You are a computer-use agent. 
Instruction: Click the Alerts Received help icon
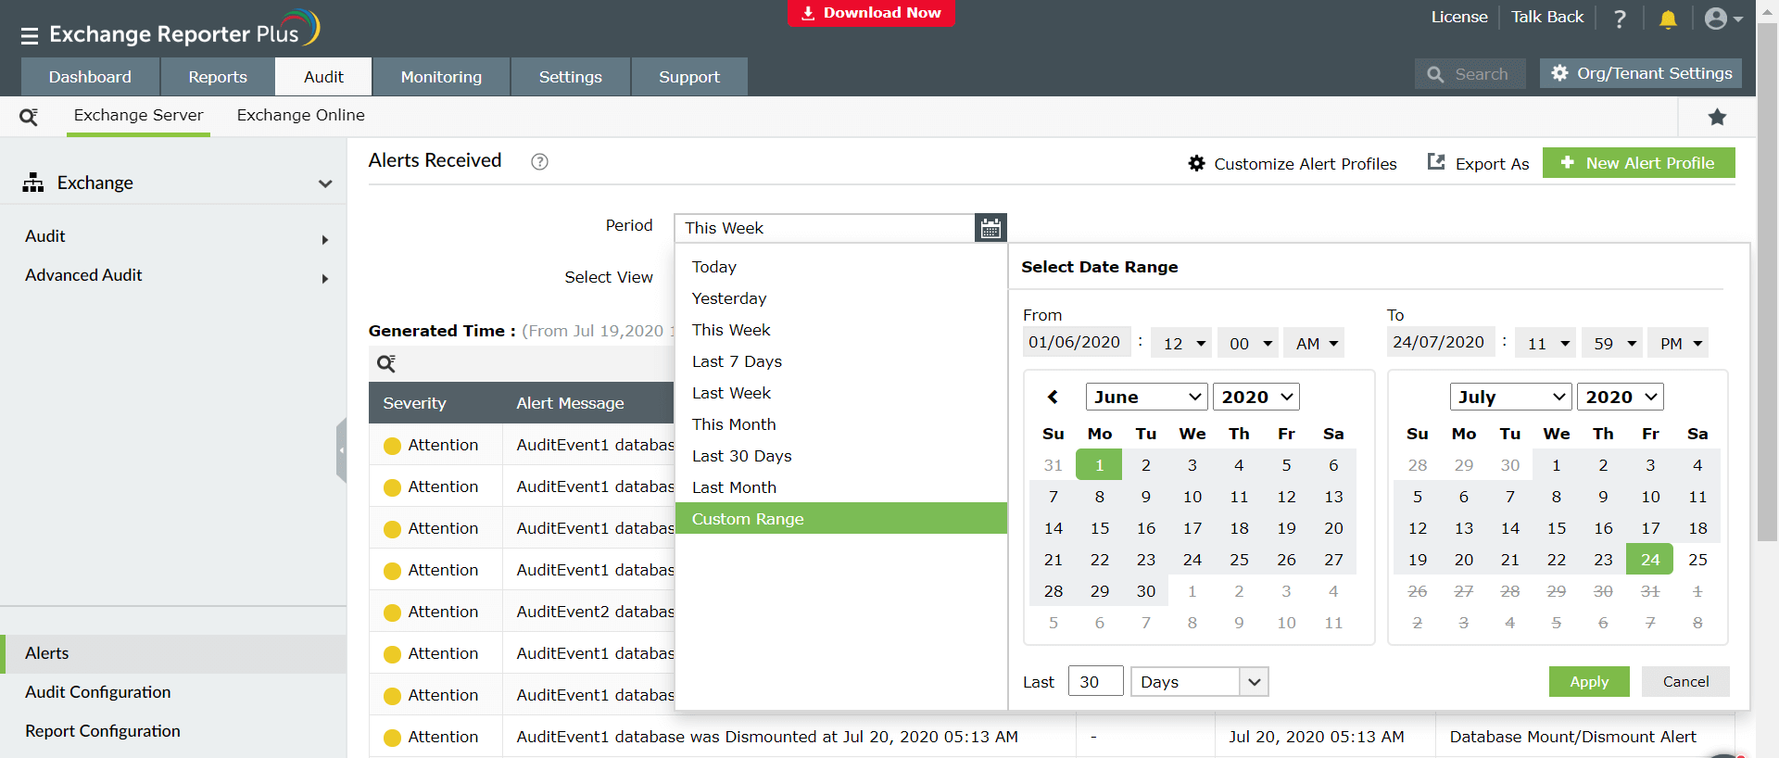point(539,162)
